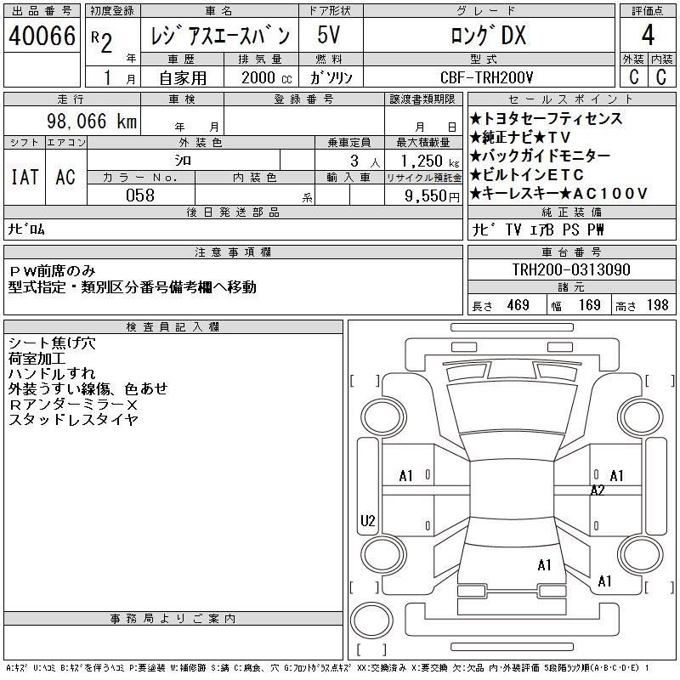Click the model code CBF-TRH200V
Image resolution: width=680 pixels, height=680 pixels.
[488, 77]
